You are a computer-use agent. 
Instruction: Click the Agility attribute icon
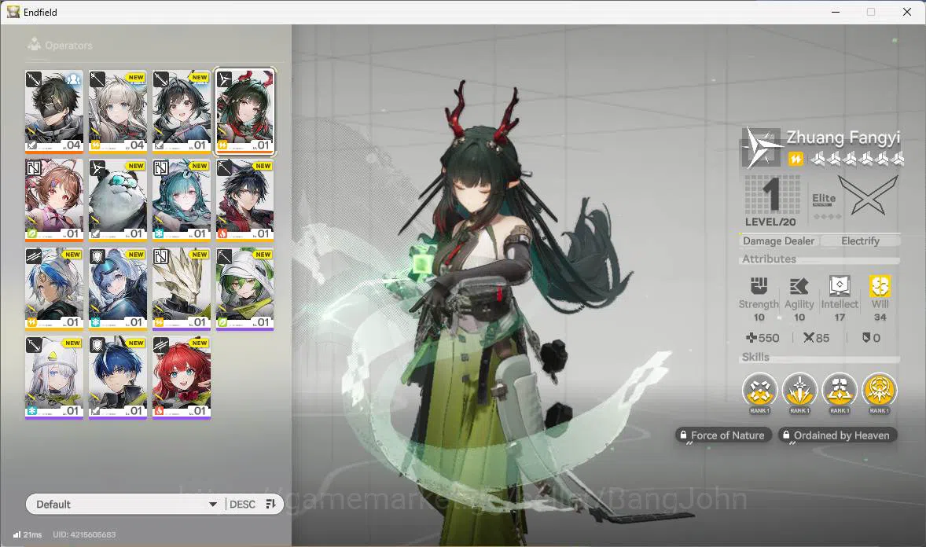point(799,286)
